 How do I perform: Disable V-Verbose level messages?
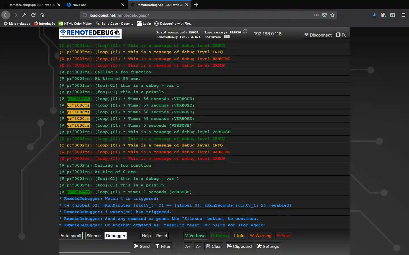pyautogui.click(x=195, y=235)
